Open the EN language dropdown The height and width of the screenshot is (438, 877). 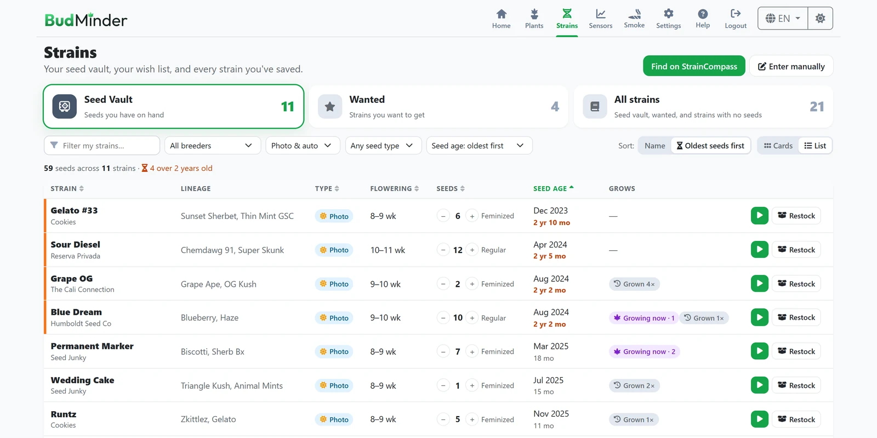(x=783, y=19)
